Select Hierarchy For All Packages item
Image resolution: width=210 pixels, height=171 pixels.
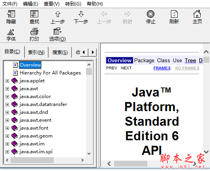[x=50, y=73]
